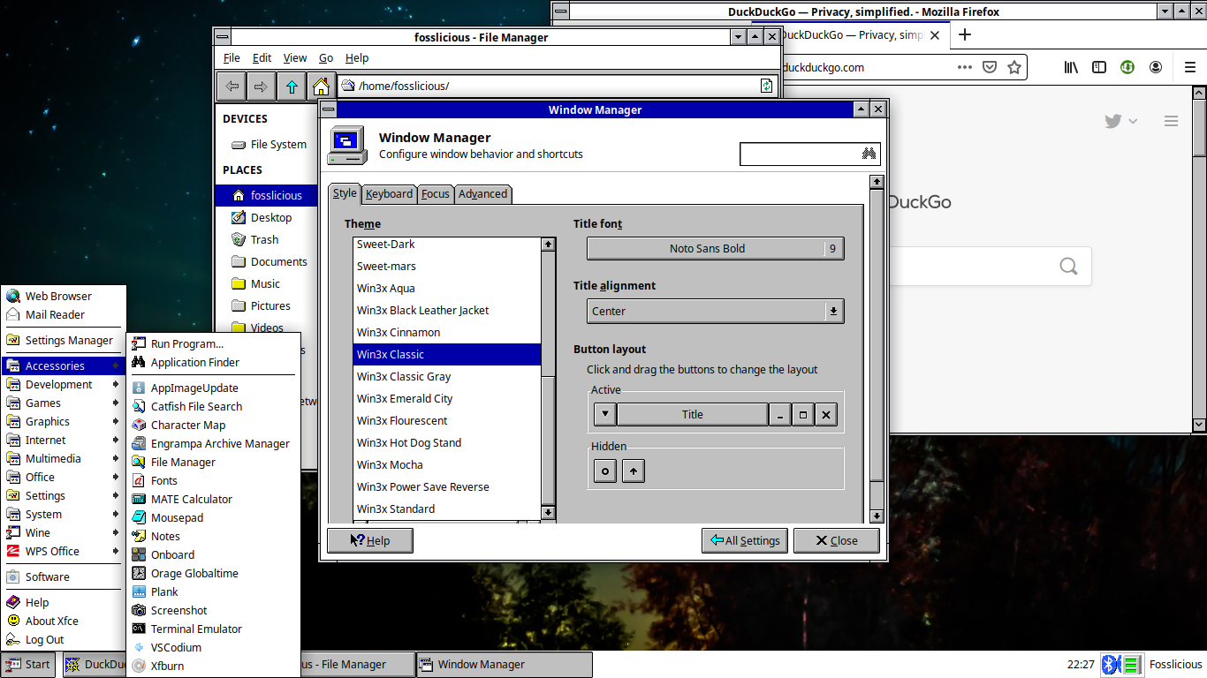
Task: Select the Win3x Hot Dog Stand theme
Action: (x=409, y=443)
